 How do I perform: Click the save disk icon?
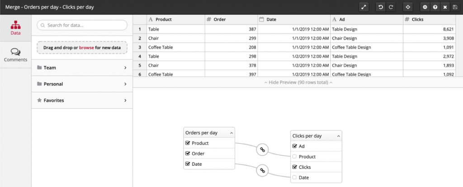(455, 7)
